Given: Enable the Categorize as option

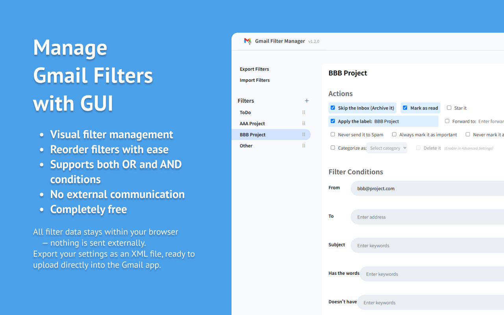Looking at the screenshot, I should pos(333,148).
